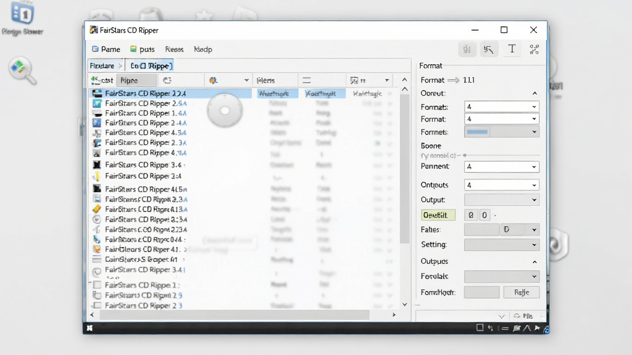Collapse the Outpues section with its chevron

(534, 261)
